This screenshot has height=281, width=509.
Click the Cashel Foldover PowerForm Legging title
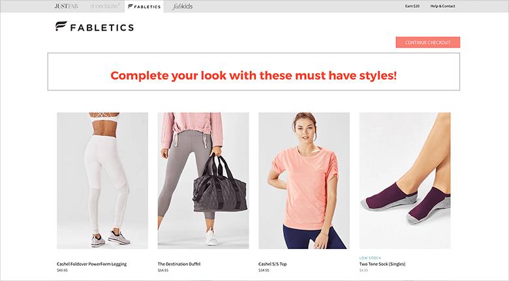91,264
